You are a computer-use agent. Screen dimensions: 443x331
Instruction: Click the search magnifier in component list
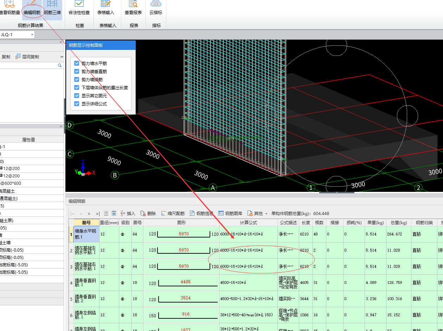pyautogui.click(x=60, y=65)
